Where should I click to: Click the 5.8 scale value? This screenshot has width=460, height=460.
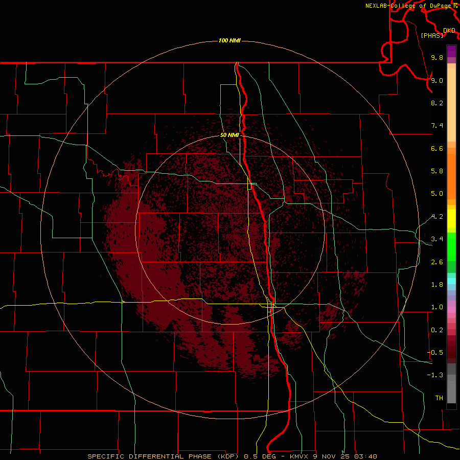(437, 171)
